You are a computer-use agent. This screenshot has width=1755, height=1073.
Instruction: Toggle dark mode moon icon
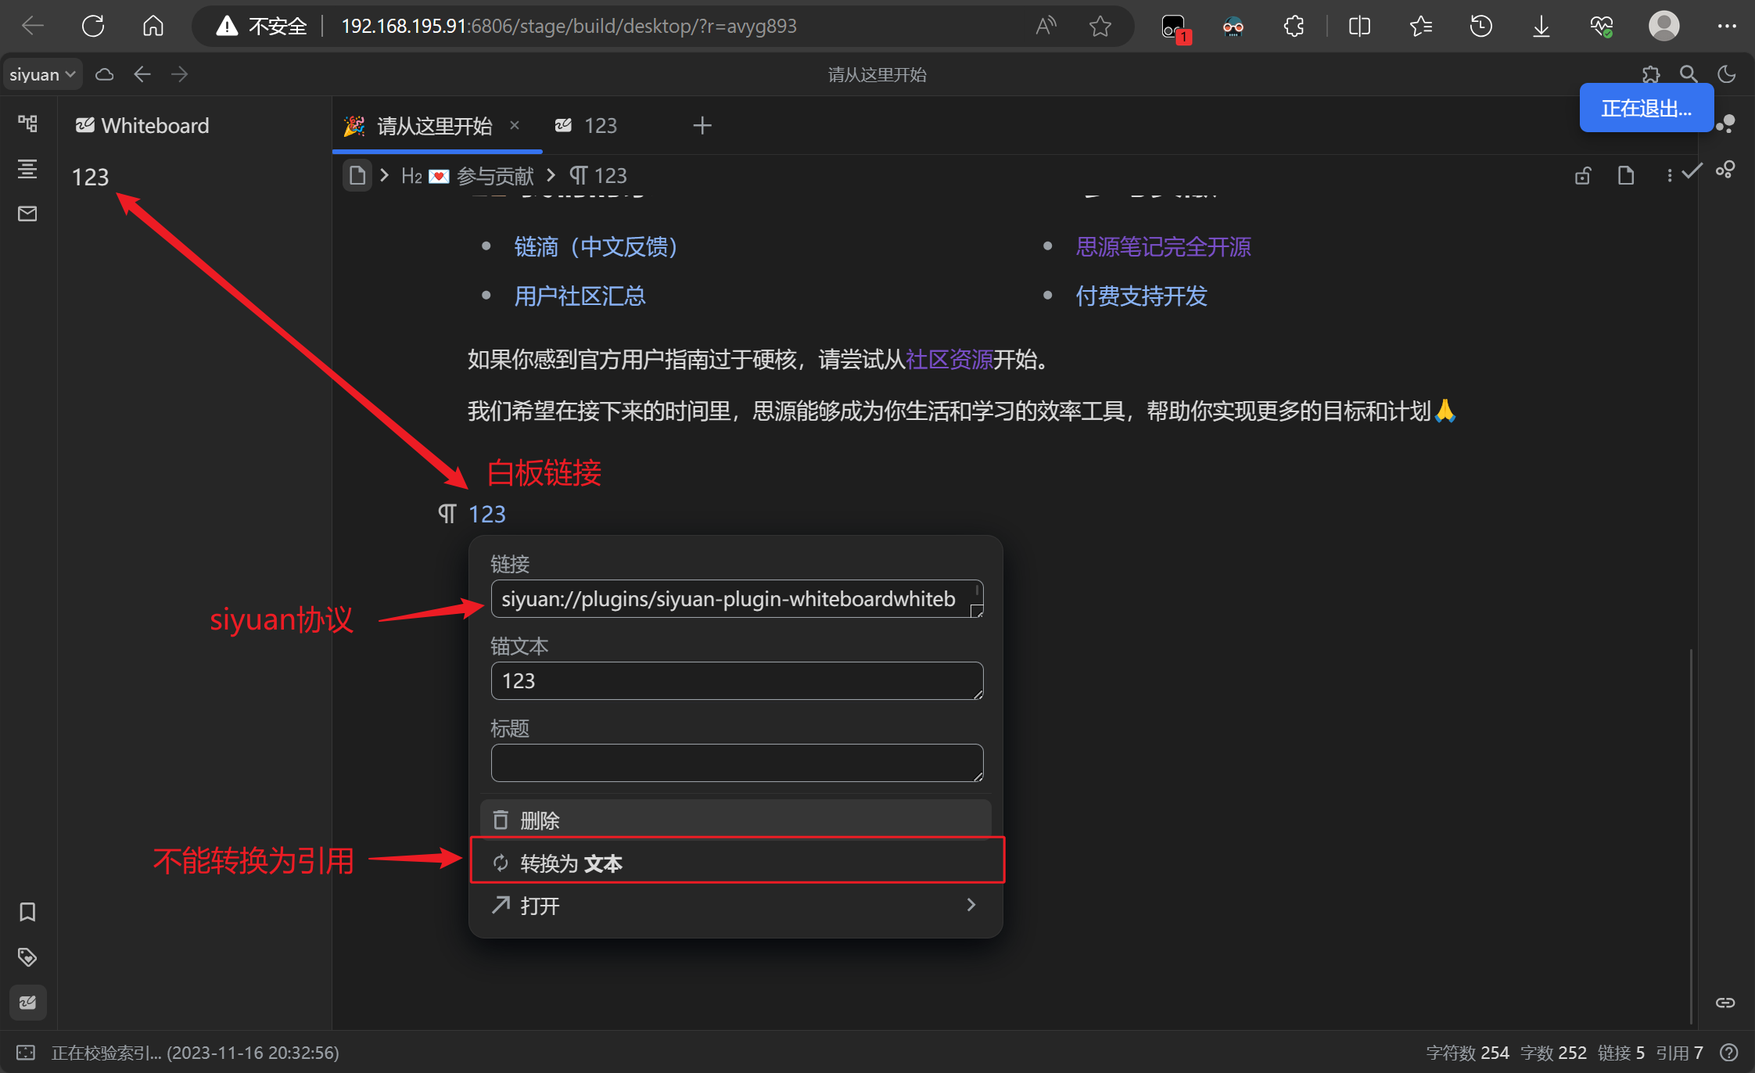coord(1727,74)
